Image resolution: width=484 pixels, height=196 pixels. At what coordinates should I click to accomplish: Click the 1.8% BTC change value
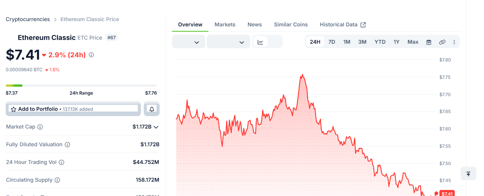point(54,70)
